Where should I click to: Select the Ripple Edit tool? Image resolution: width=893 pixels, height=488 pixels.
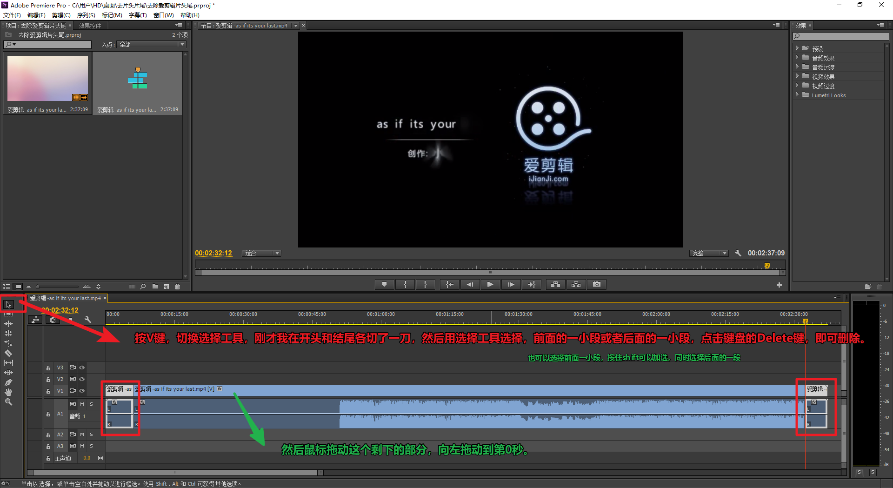click(8, 323)
